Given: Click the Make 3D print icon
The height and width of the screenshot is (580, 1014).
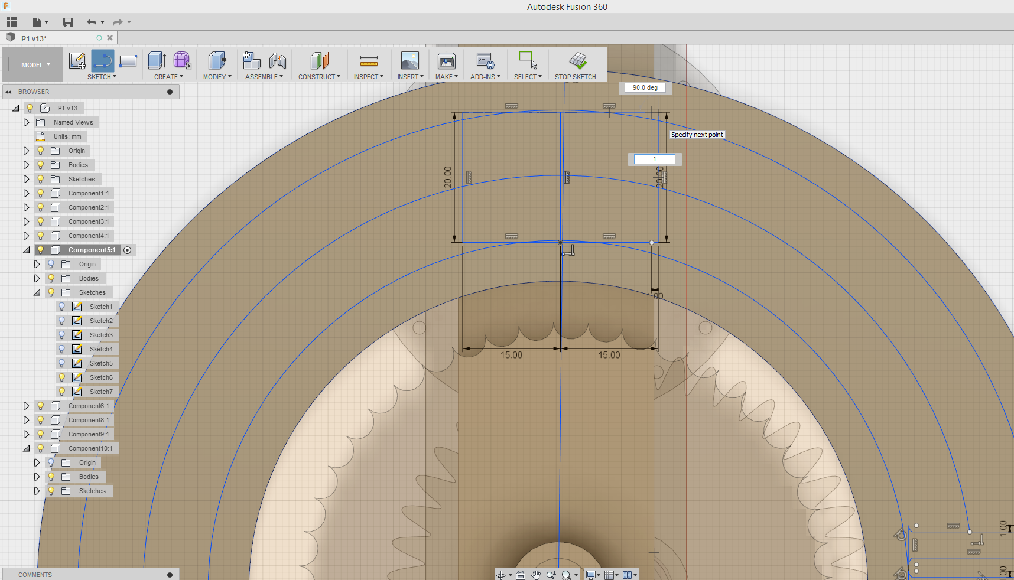Looking at the screenshot, I should (x=447, y=61).
